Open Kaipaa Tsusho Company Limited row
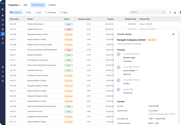 click(x=61, y=45)
